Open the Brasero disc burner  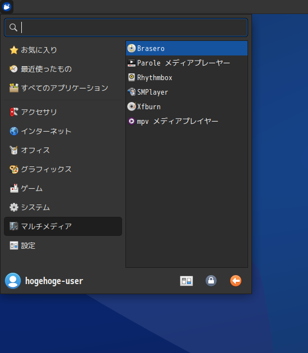[186, 48]
